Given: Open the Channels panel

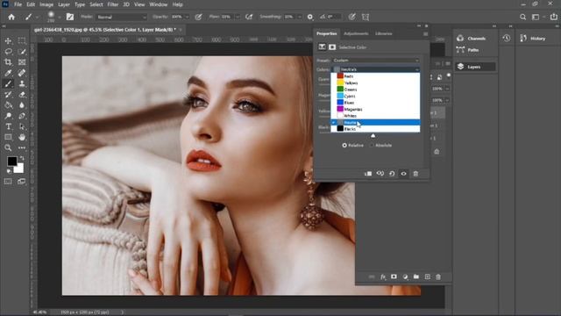Looking at the screenshot, I should pos(472,39).
